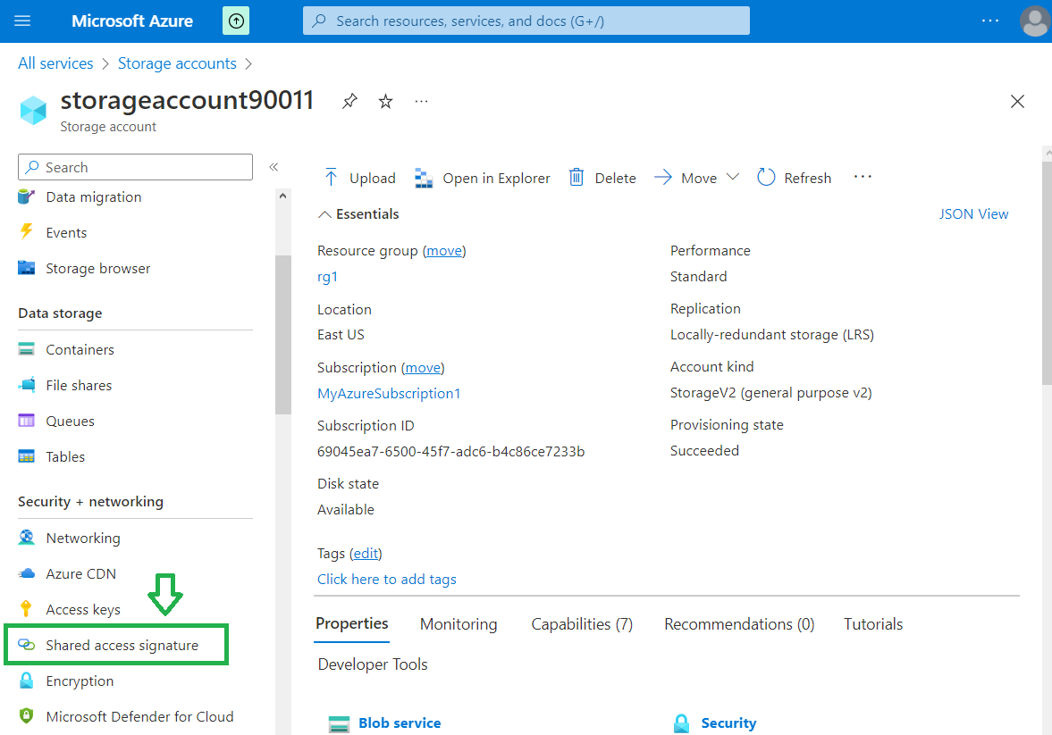Click the upgrade arrow icon beside Microsoft Azure
This screenshot has height=735, width=1052.
coord(236,21)
